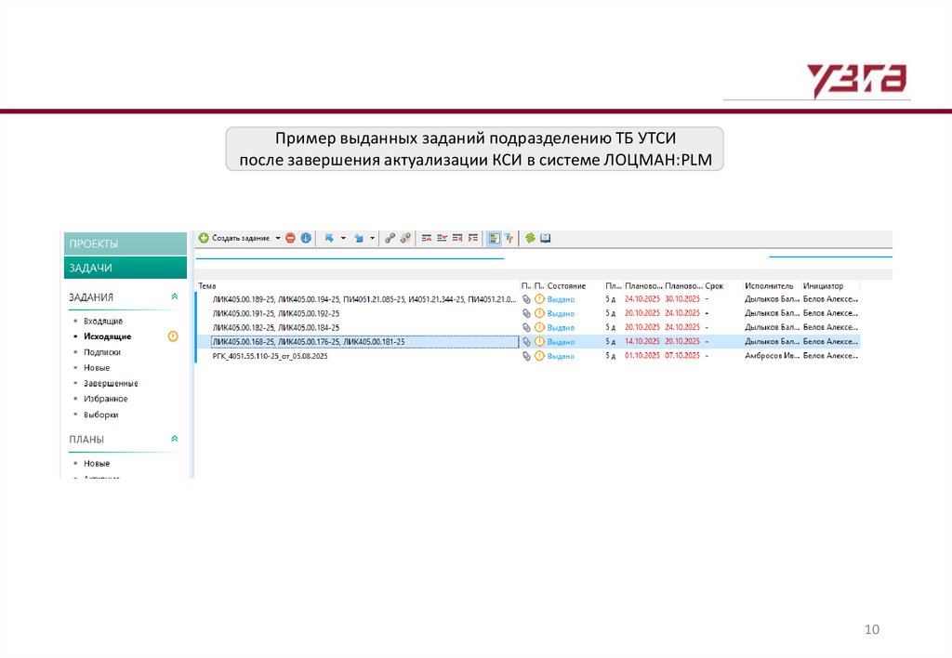Click paperclip icon in ЛИК405.00.191-25 row
Image resolution: width=952 pixels, height=658 pixels.
[526, 313]
